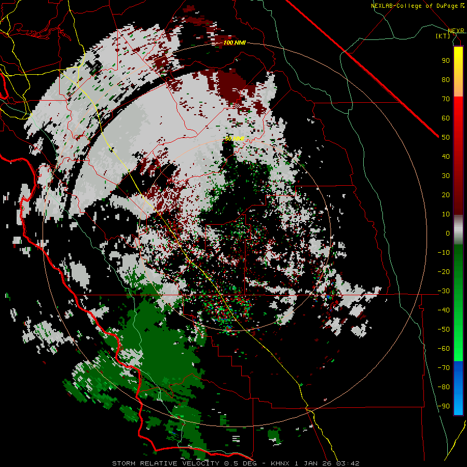Click the 40 value on the velocity scale

446,157
